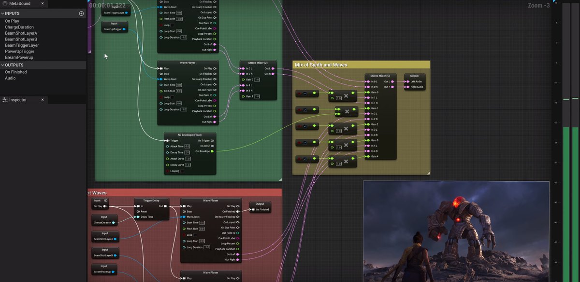Select the ChargeDuration input in list

(x=19, y=27)
